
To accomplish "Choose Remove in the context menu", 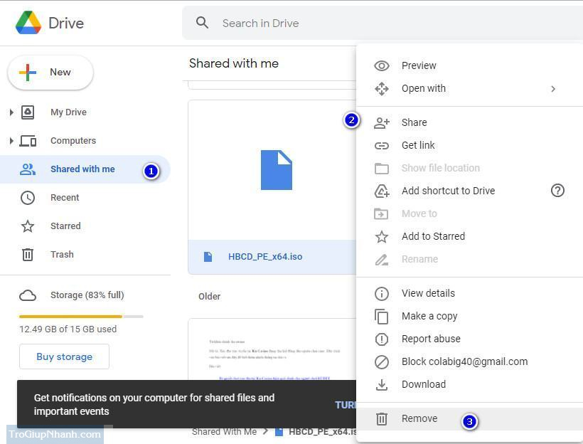I will click(x=419, y=418).
